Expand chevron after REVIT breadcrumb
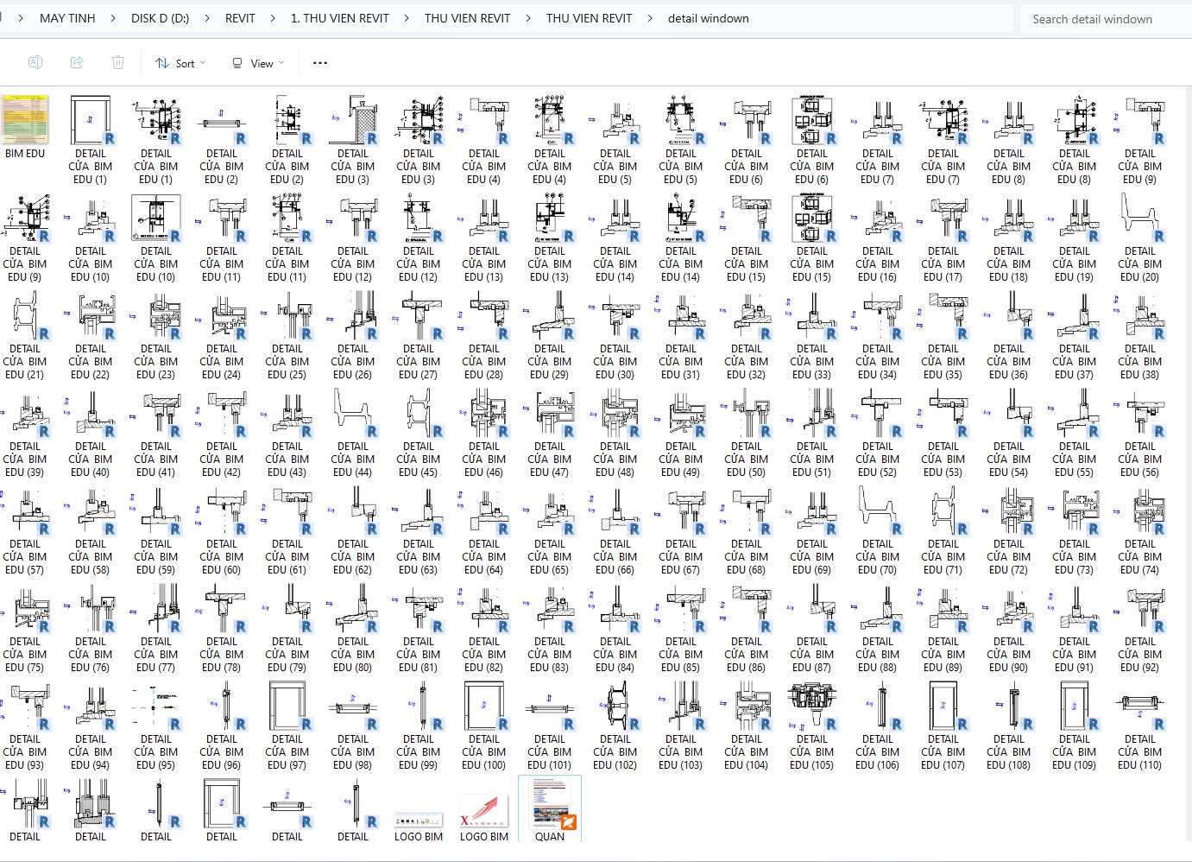Image resolution: width=1192 pixels, height=862 pixels. (x=273, y=18)
